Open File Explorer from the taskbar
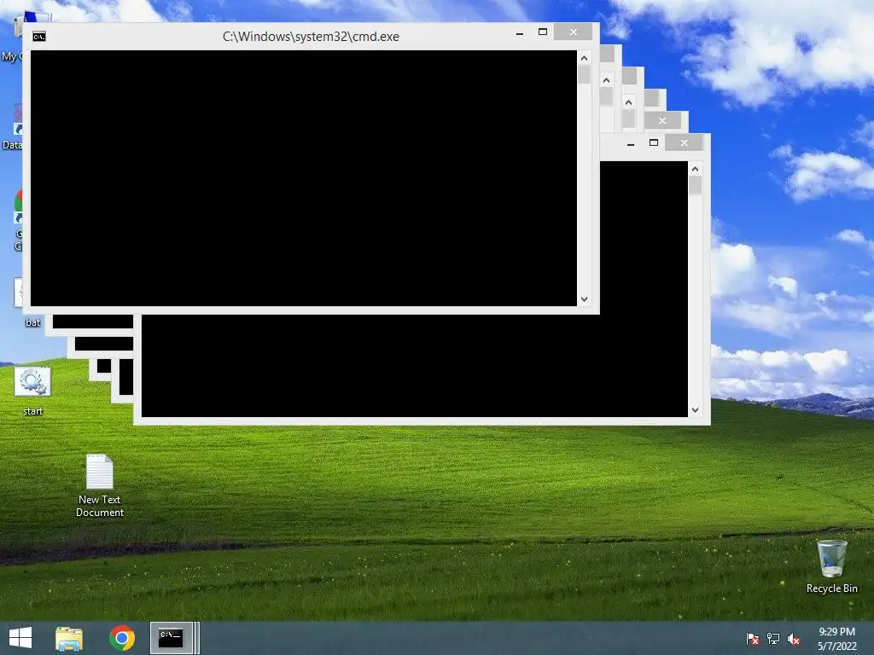Viewport: 874px width, 655px height. (x=69, y=638)
